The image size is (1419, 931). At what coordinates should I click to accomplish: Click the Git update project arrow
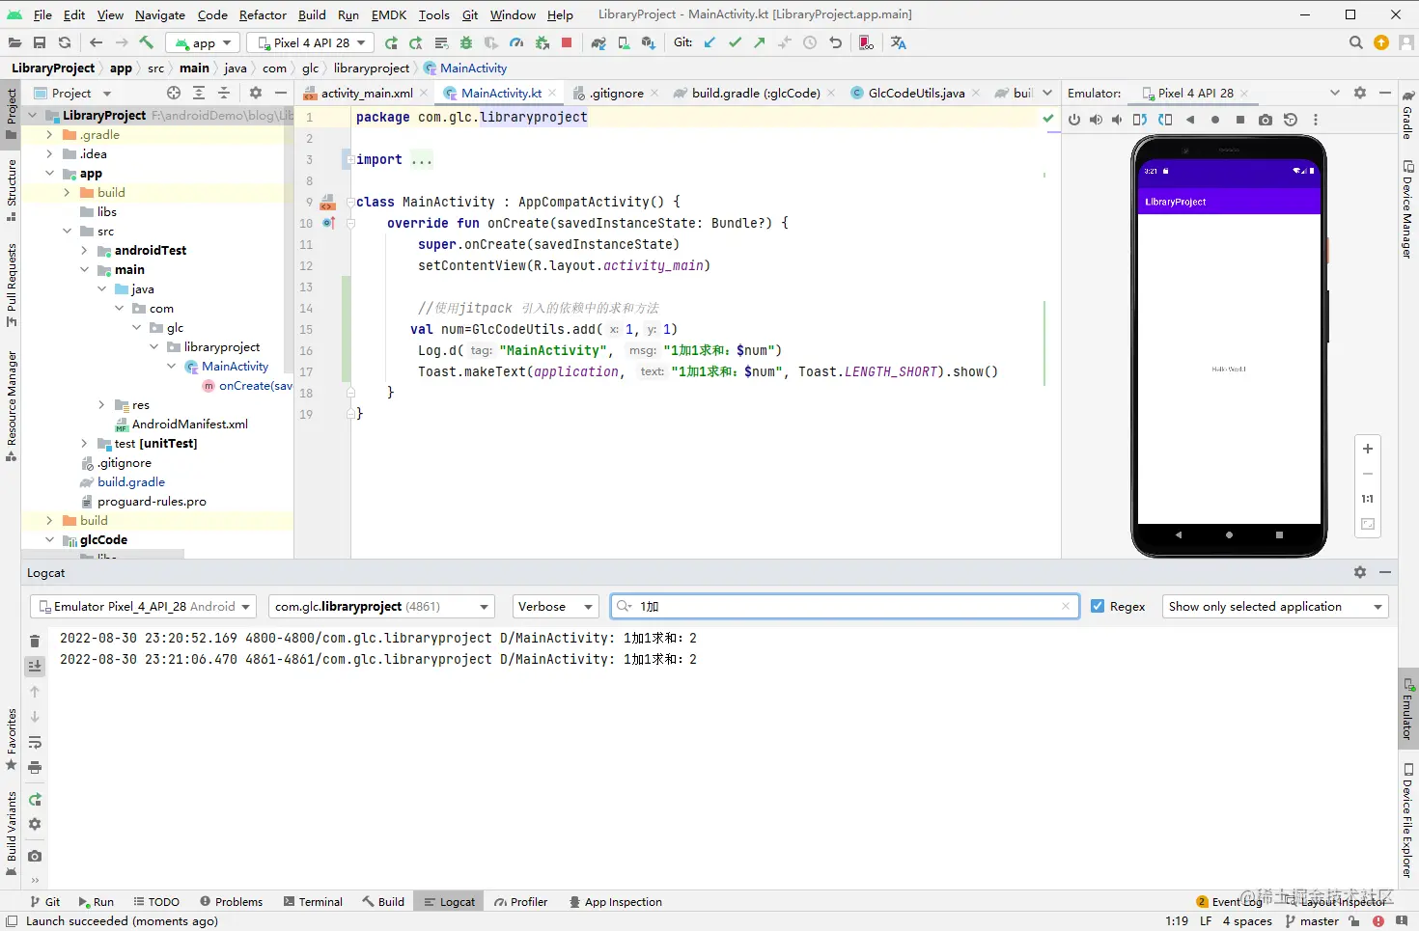(710, 42)
